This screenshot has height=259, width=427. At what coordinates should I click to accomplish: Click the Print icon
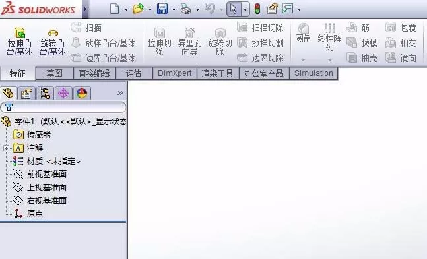tap(186, 9)
